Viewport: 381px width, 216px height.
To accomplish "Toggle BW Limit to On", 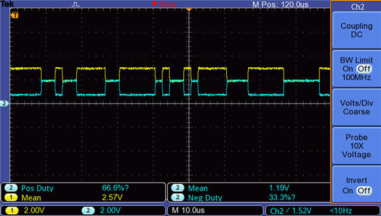I will pos(348,69).
